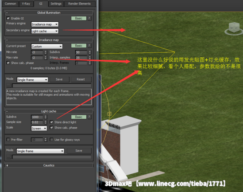Click Irradiance map Subdivs field

[x=81, y=52]
